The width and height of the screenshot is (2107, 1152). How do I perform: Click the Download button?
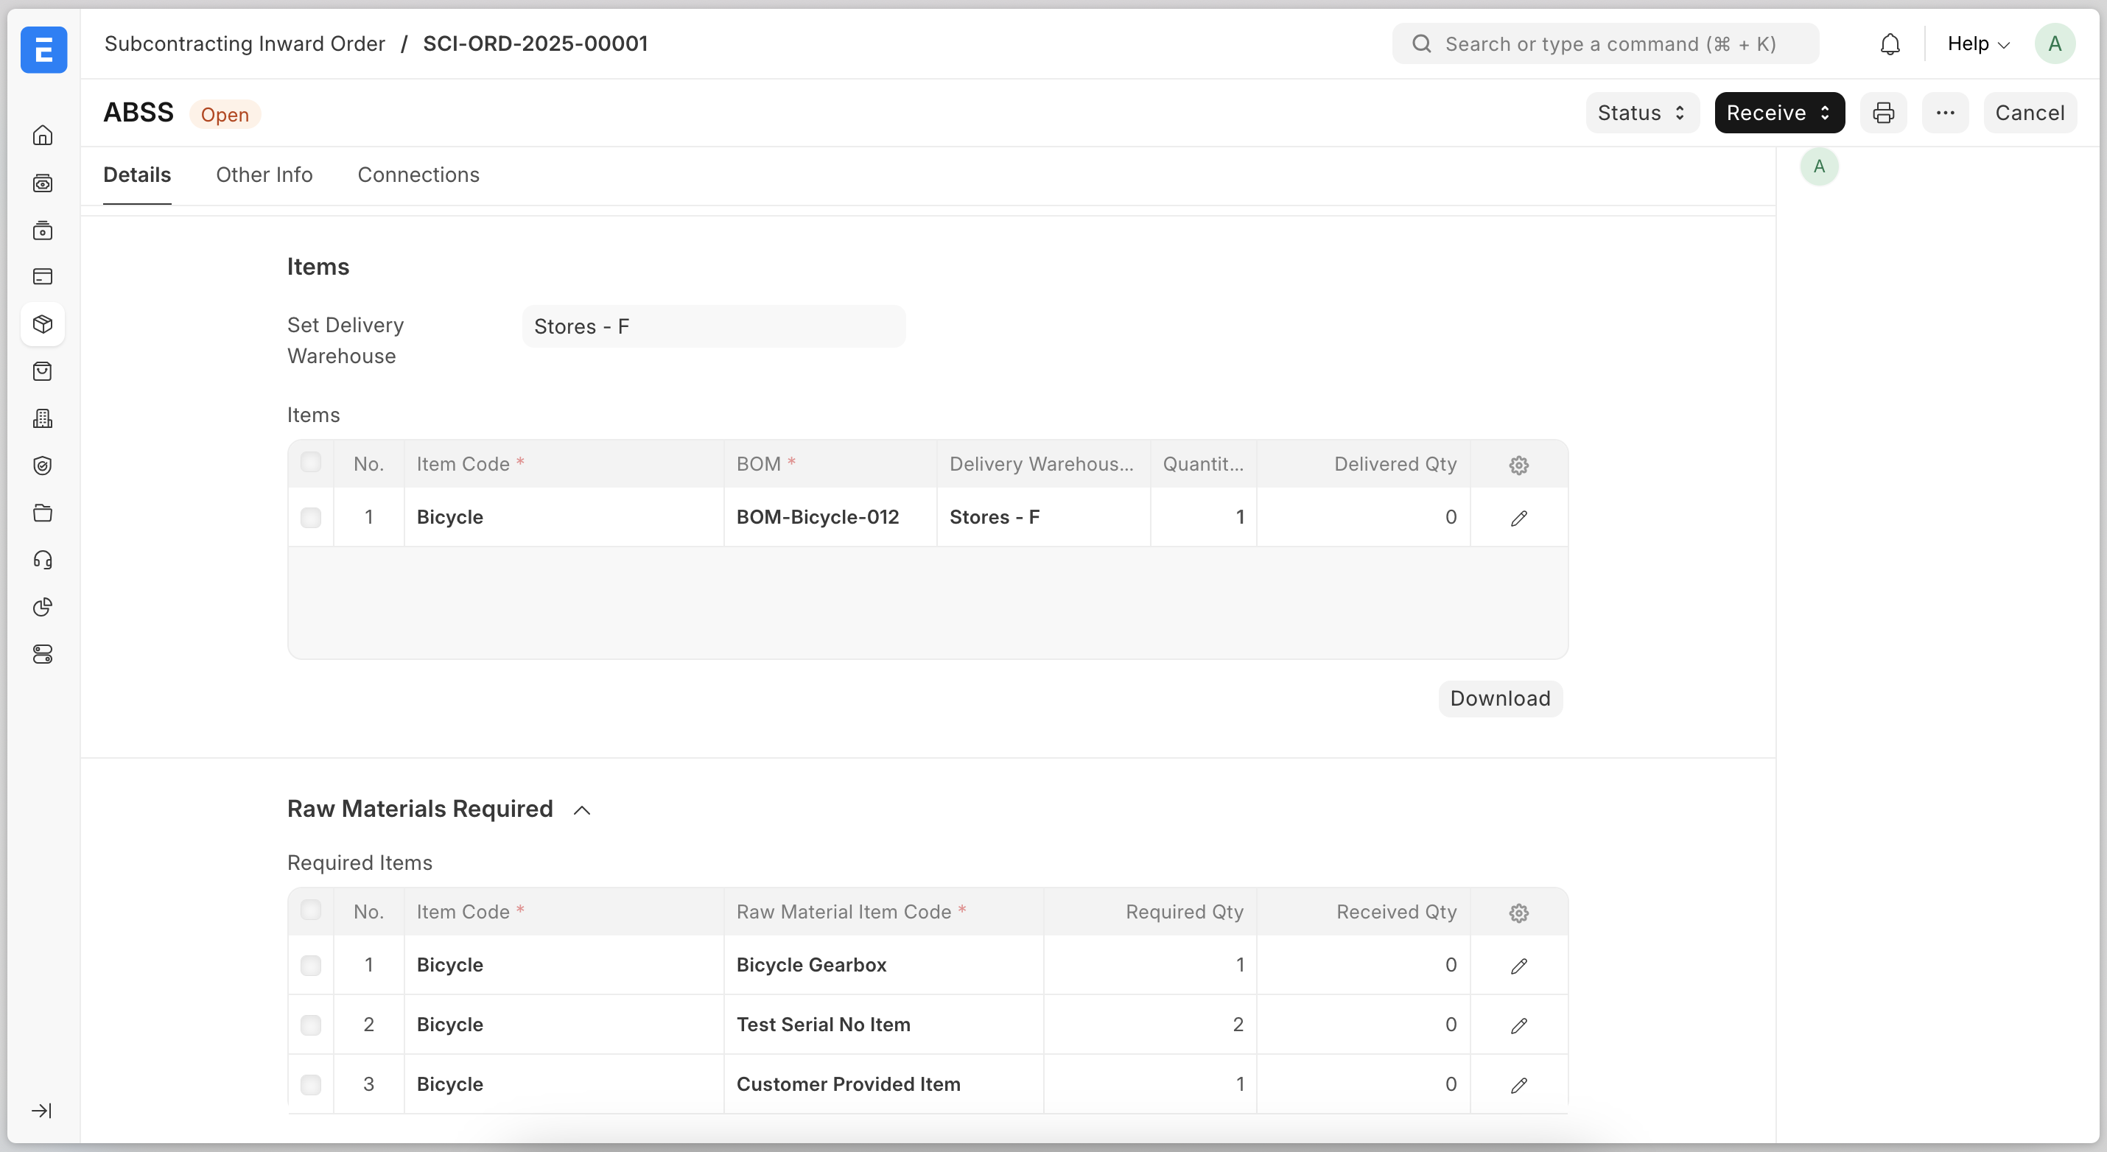point(1499,698)
